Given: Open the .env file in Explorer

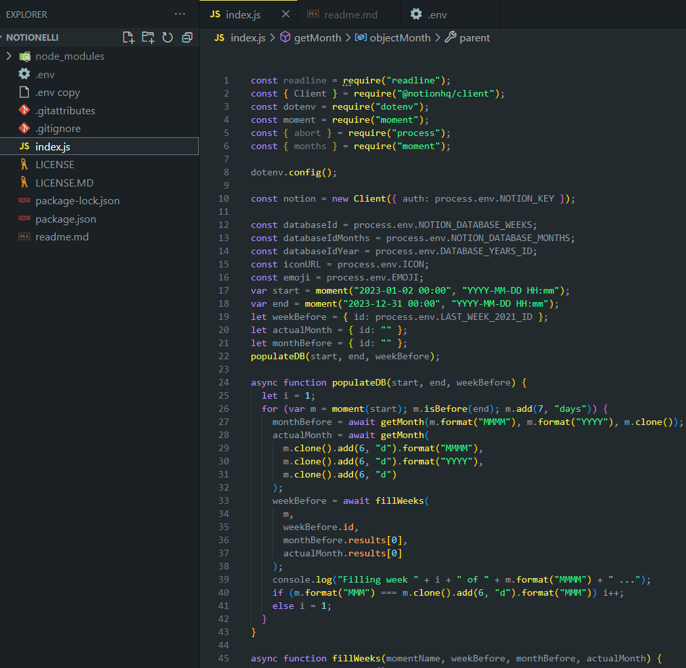Looking at the screenshot, I should tap(45, 74).
